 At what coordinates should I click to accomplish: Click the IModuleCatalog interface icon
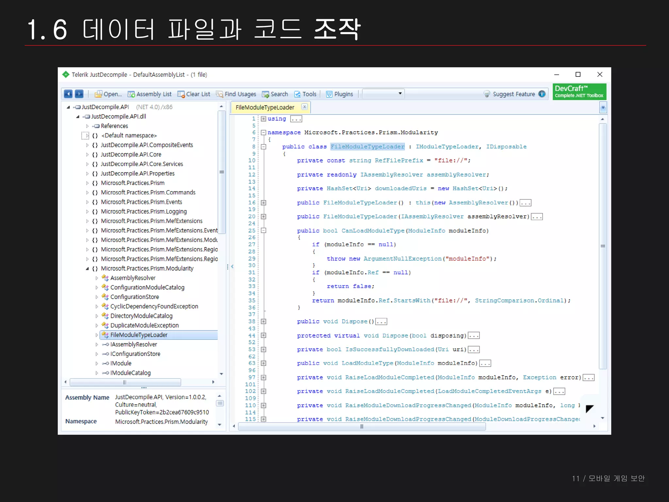coord(105,373)
